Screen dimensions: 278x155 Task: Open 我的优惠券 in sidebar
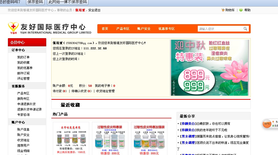tap(25, 68)
